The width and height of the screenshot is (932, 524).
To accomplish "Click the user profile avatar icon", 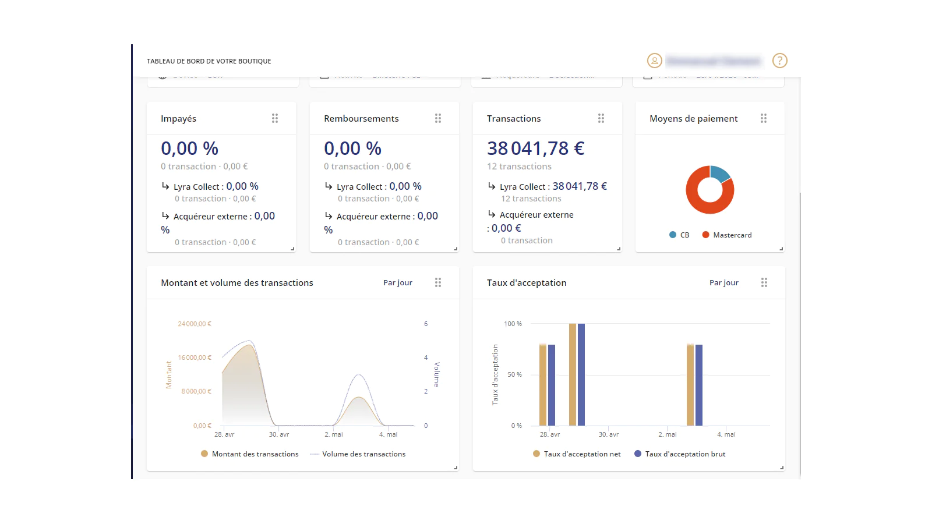I will [x=654, y=61].
